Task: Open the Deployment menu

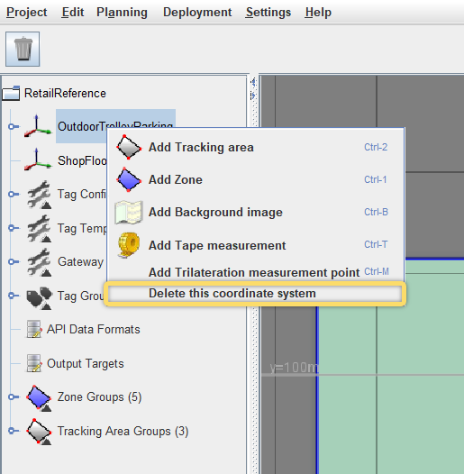Action: [x=197, y=13]
